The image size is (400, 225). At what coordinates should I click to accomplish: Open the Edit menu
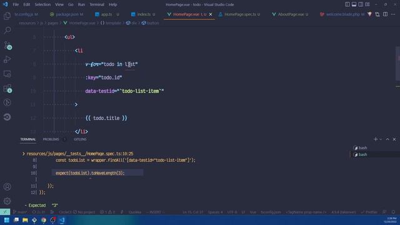click(x=26, y=4)
